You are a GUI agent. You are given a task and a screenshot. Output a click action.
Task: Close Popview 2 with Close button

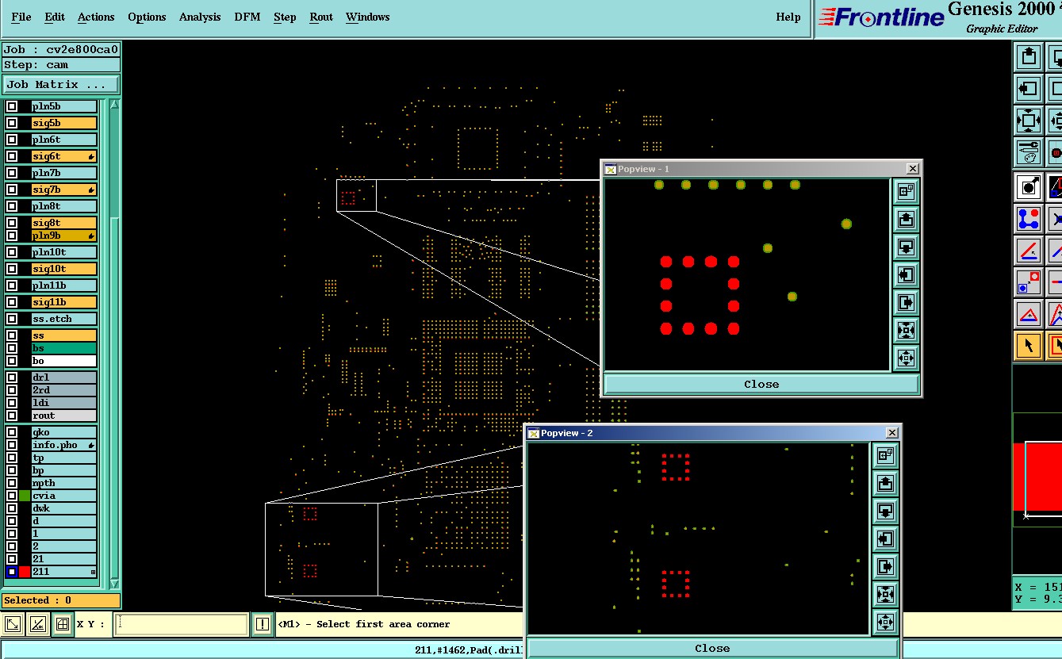coord(712,648)
